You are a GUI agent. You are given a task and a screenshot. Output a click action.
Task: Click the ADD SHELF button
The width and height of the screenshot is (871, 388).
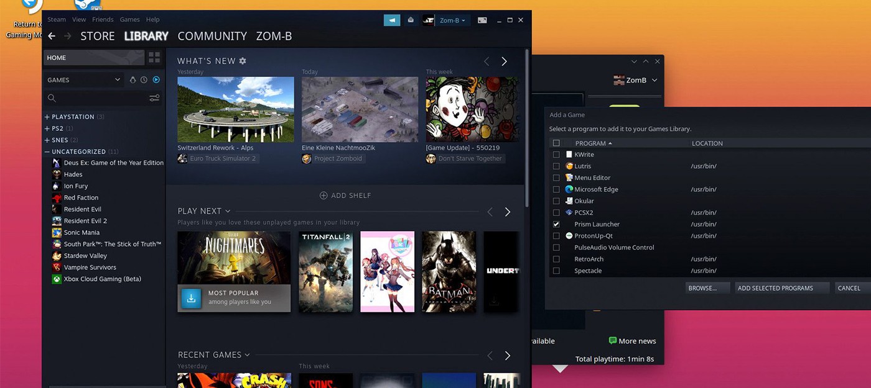coord(345,196)
